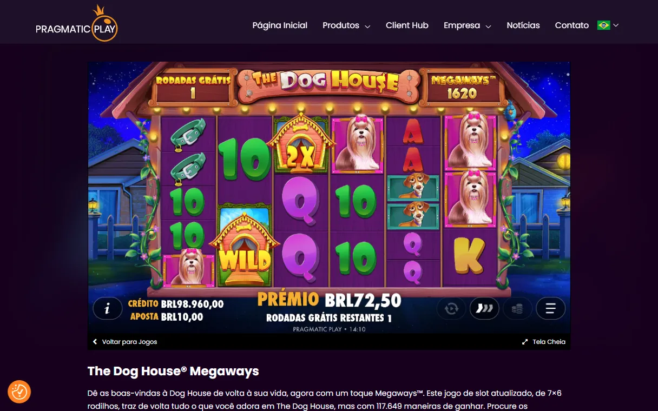This screenshot has width=658, height=411.
Task: Click the 2X doghouse multiplier symbol
Action: [300, 143]
